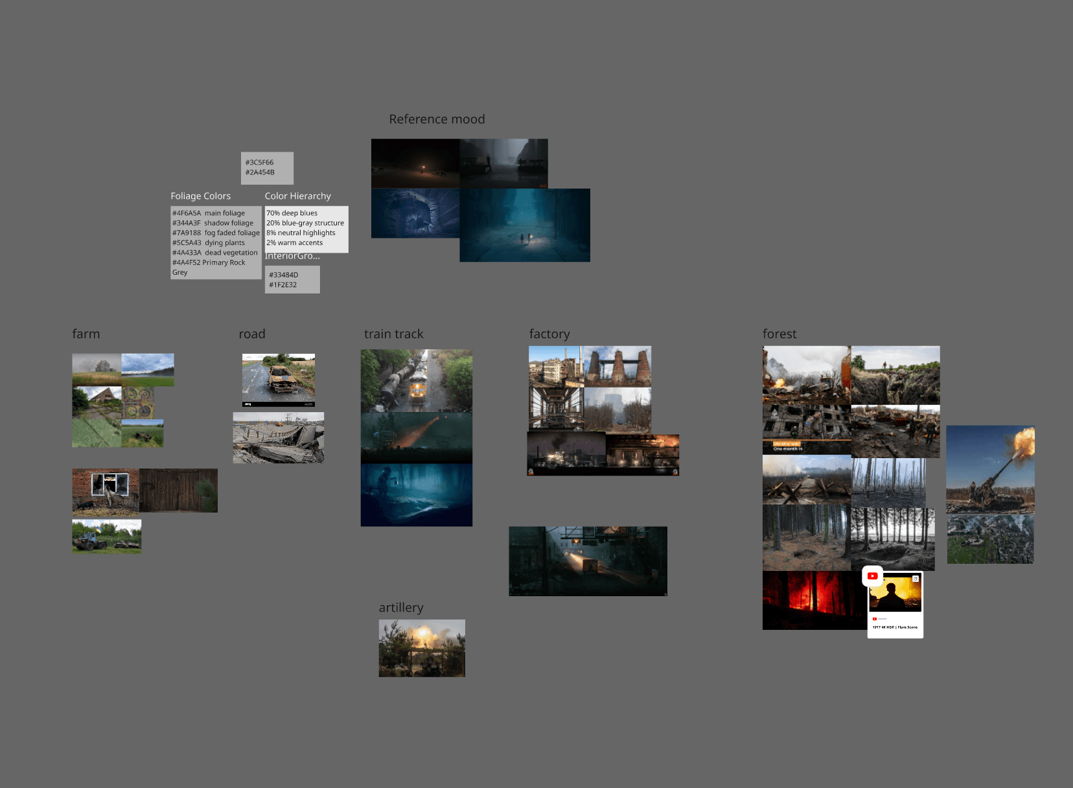The image size is (1073, 788).
Task: Select blue foggy forest image with two figures
Action: tap(525, 225)
